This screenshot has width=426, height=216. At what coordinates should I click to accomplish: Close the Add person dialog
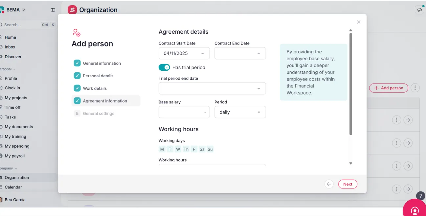pos(358,22)
